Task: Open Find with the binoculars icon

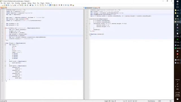Action: (x=30, y=5)
